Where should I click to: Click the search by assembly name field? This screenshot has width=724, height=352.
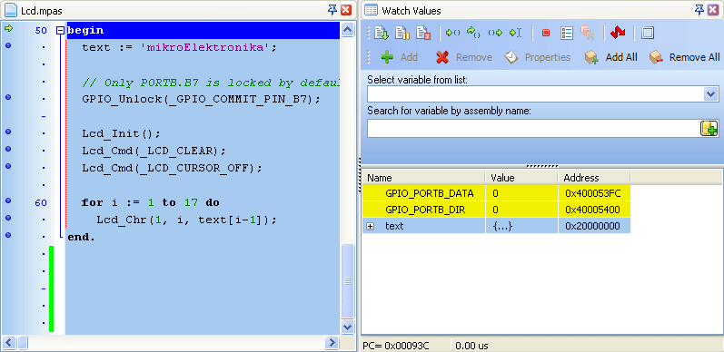(x=533, y=128)
